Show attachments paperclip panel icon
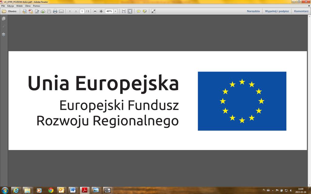The width and height of the screenshot is (311, 194). coord(4,27)
